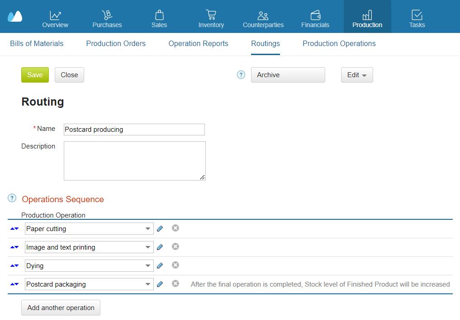
Task: Edit the Paper cutting operation pencil icon
Action: point(160,228)
